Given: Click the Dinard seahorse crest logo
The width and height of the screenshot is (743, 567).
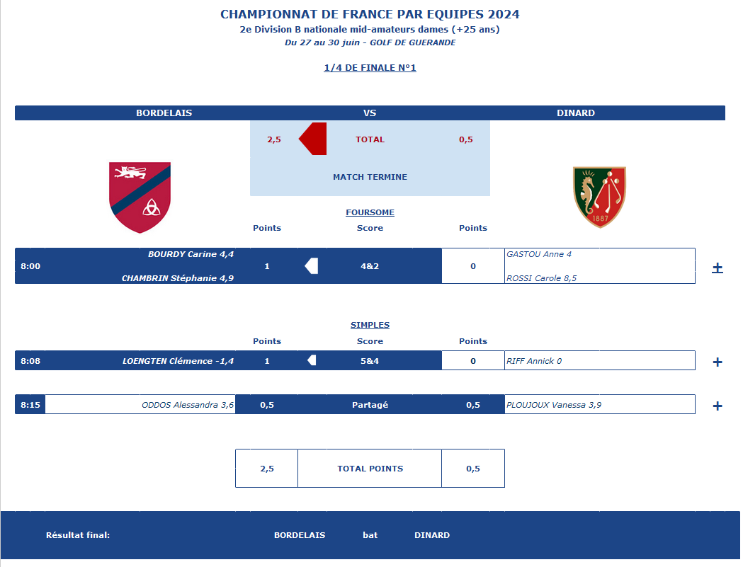Looking at the screenshot, I should (599, 197).
